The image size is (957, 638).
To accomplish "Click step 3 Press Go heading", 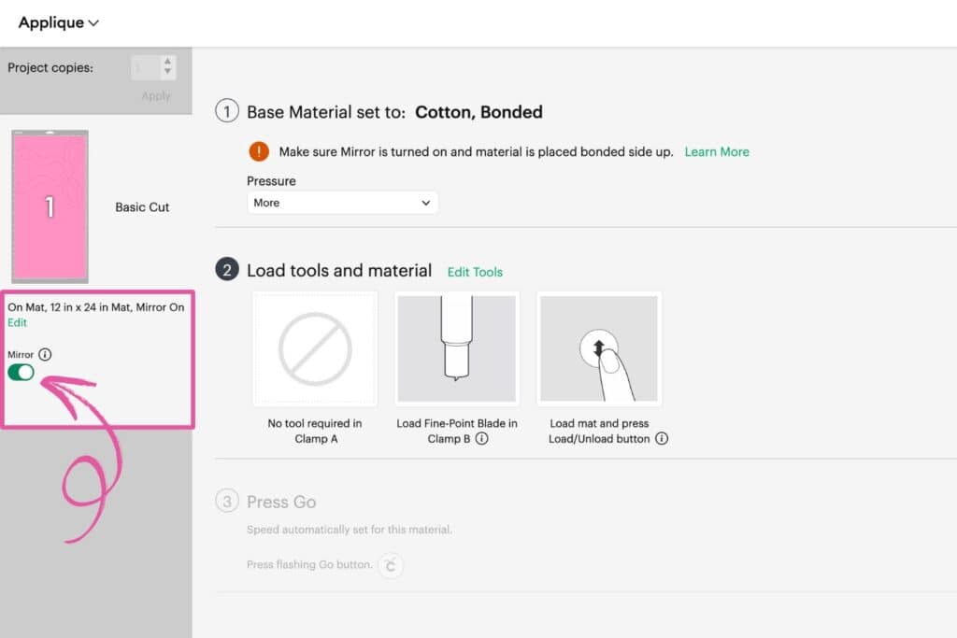I will (x=280, y=502).
